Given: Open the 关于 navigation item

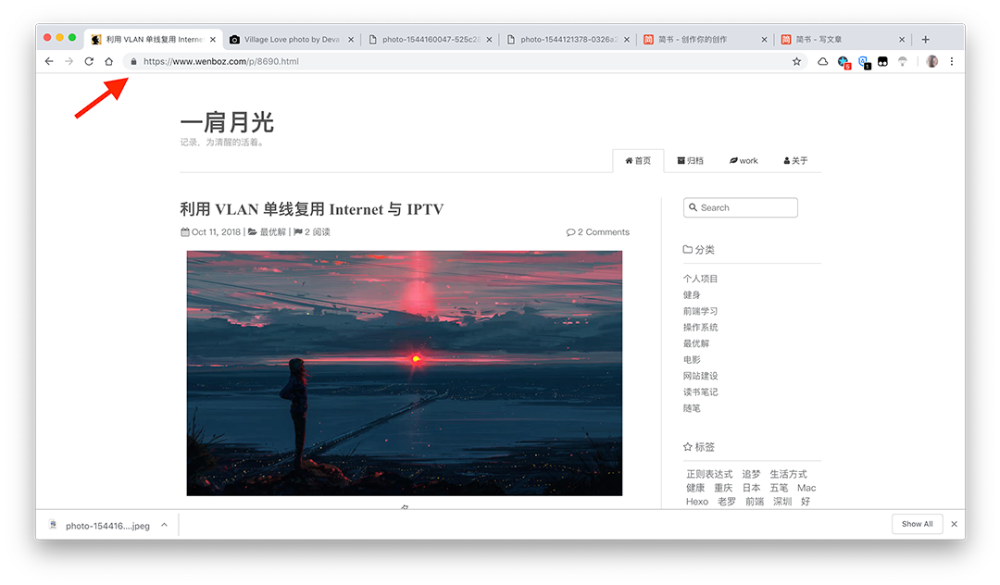Looking at the screenshot, I should click(x=795, y=160).
